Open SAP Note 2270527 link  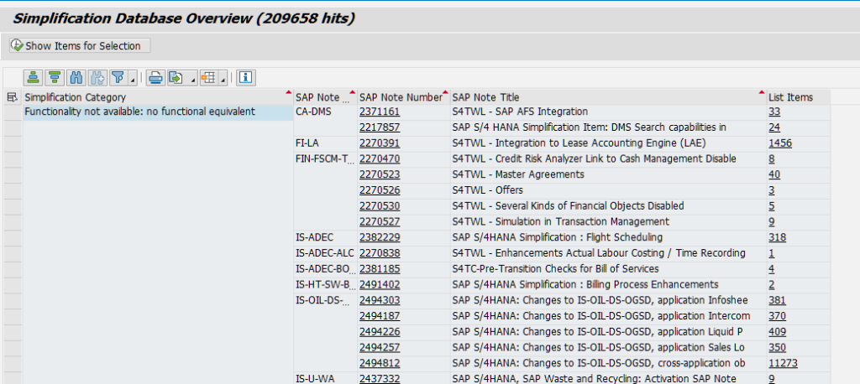(380, 222)
